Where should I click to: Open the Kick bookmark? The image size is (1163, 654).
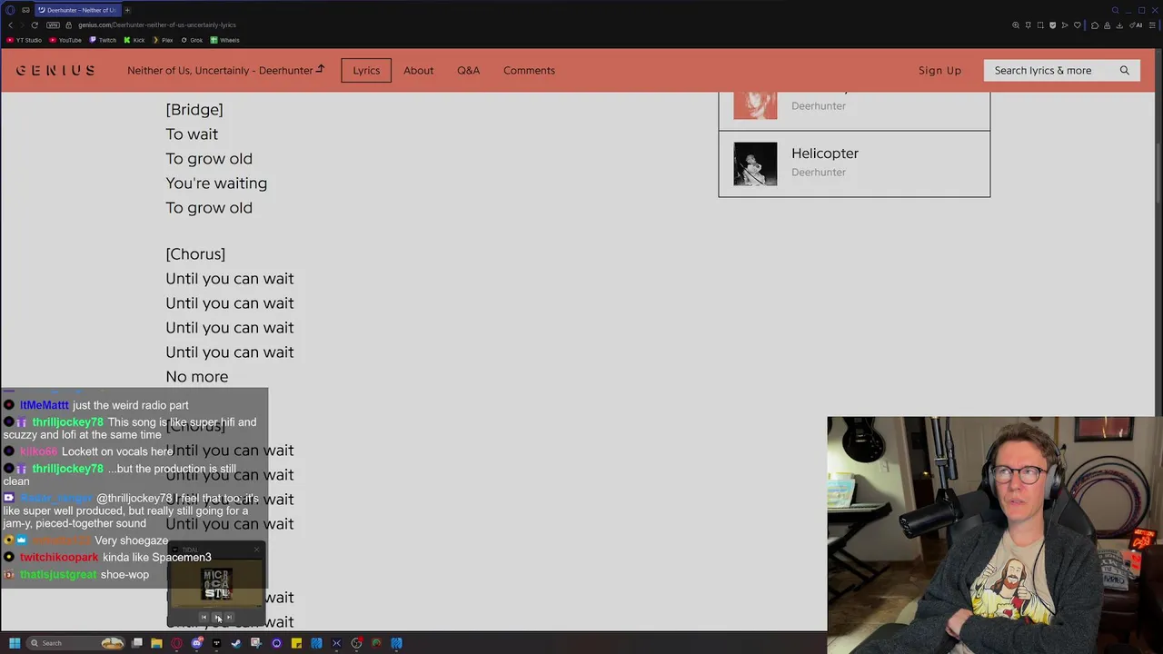tap(134, 40)
